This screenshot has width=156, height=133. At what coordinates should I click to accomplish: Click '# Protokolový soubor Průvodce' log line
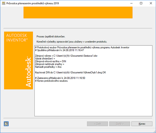[82, 48]
